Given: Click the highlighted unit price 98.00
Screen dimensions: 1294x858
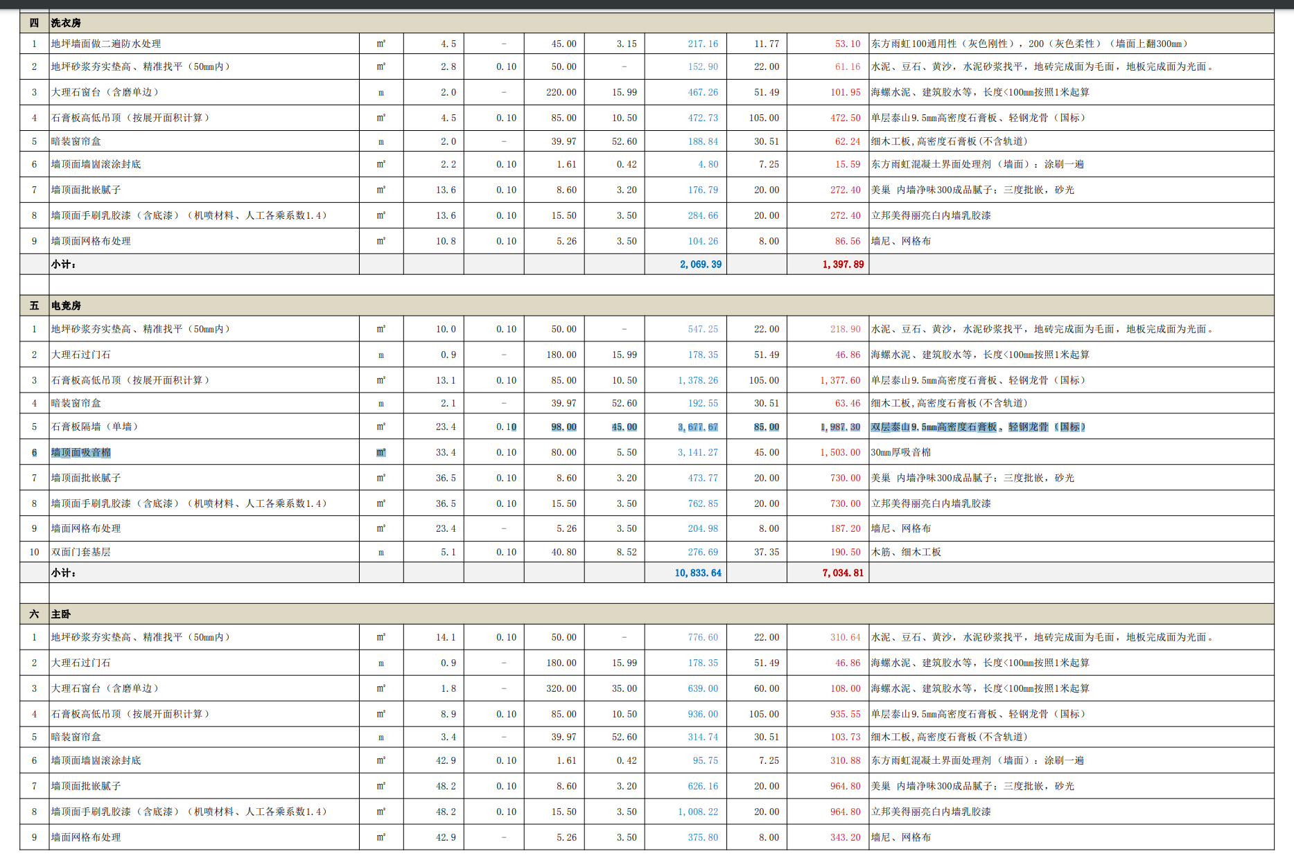Looking at the screenshot, I should tap(563, 427).
